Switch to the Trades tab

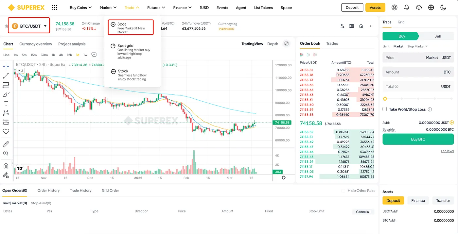click(x=332, y=43)
